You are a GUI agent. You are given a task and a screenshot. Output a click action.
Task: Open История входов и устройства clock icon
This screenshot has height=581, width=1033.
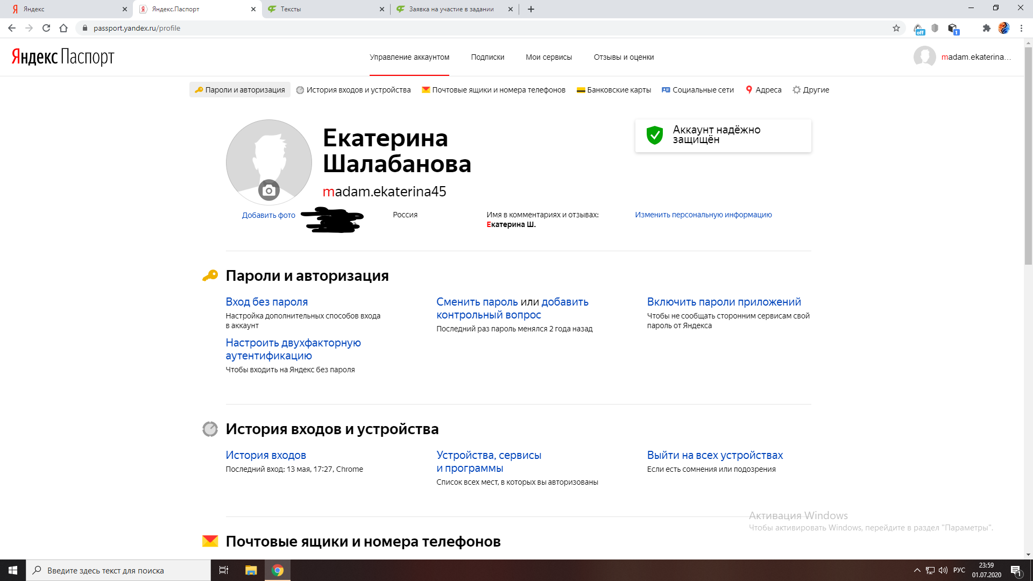(x=301, y=90)
